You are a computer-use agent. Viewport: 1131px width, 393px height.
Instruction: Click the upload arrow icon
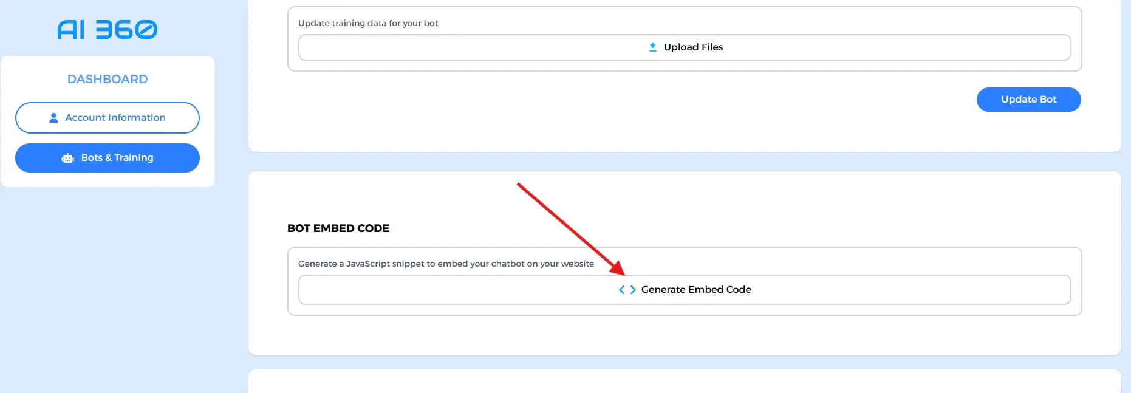tap(652, 47)
